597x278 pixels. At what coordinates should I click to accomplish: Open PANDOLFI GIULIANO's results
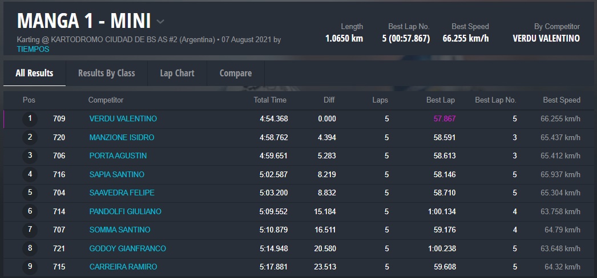[125, 211]
